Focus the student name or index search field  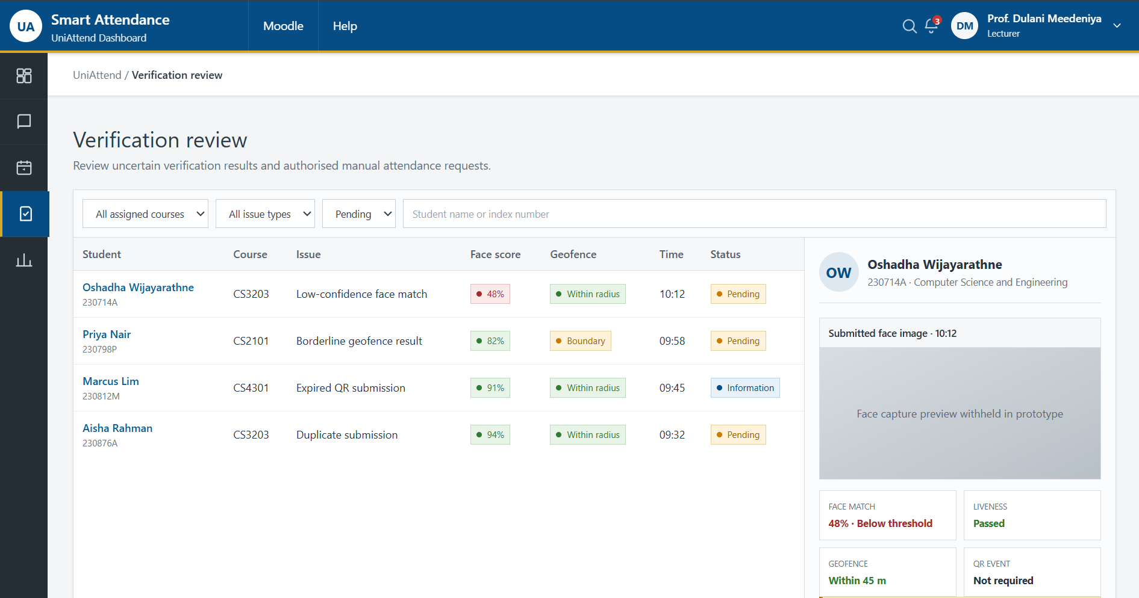754,214
